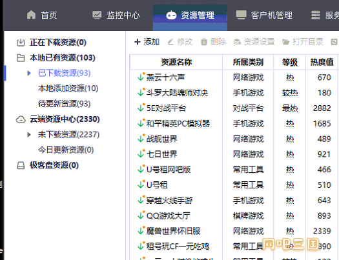The image size is (339, 260).
Task: Expand the 未下载资源(2237) tree arrow
Action: pyautogui.click(x=29, y=135)
